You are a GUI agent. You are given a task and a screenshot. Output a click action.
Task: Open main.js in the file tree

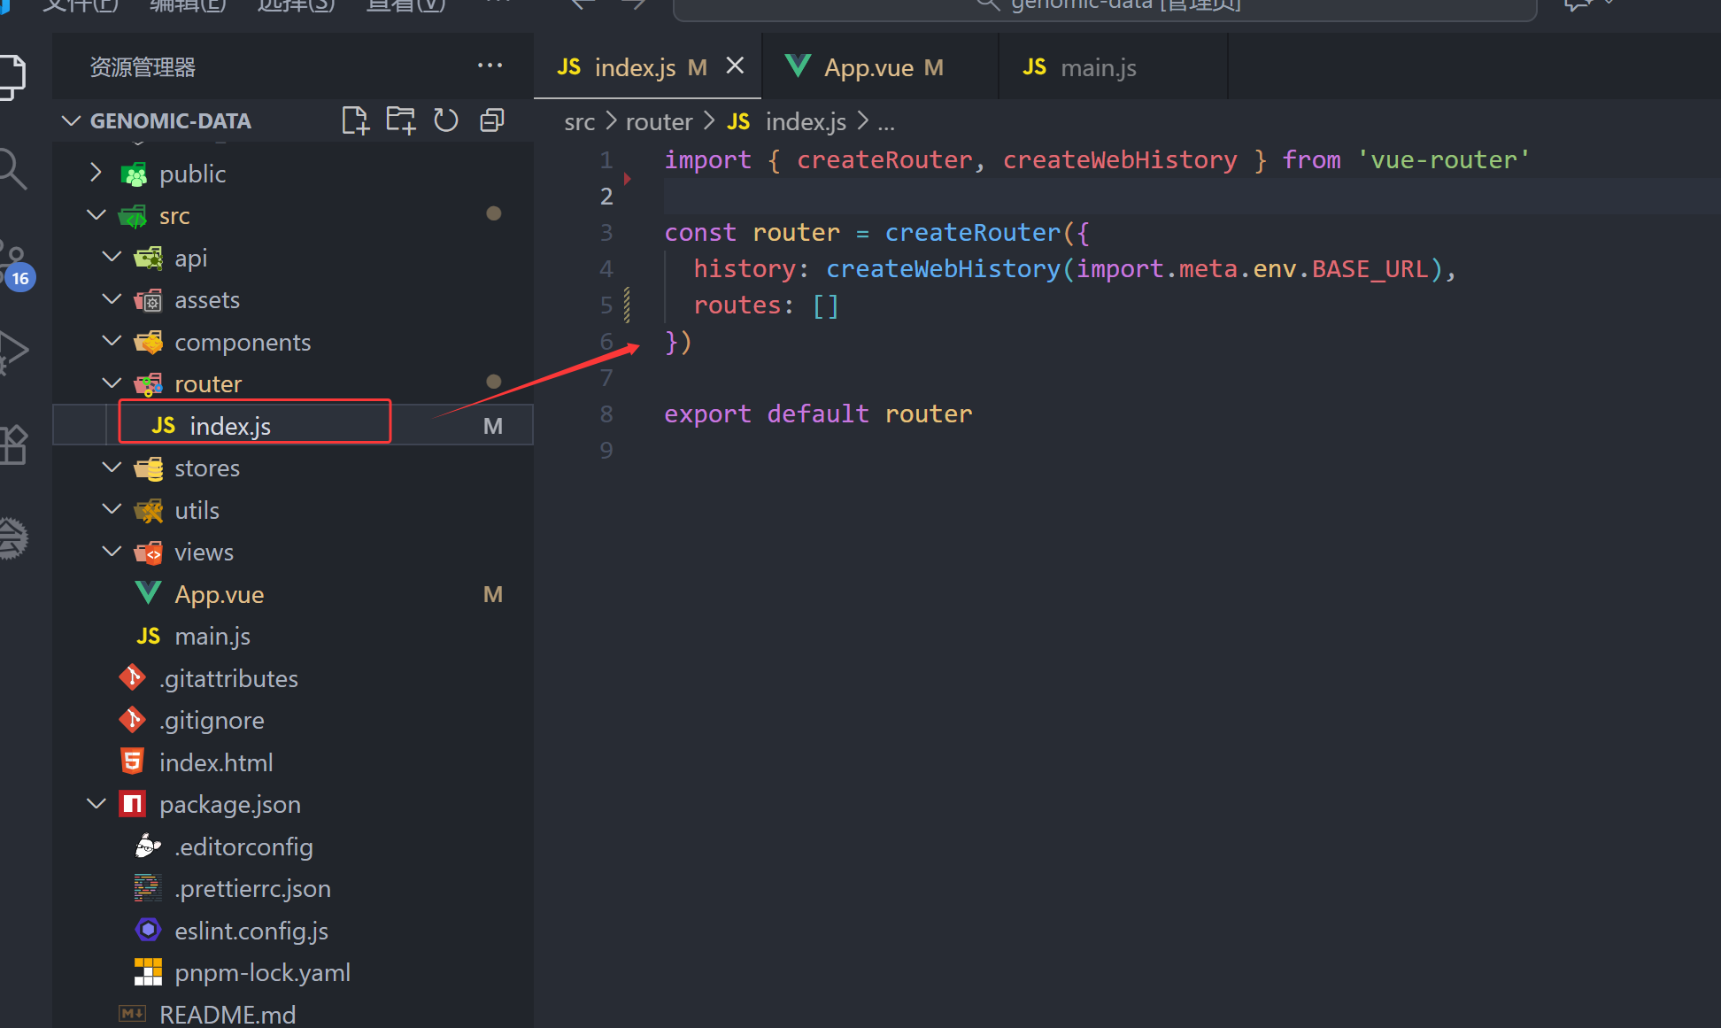point(212,637)
